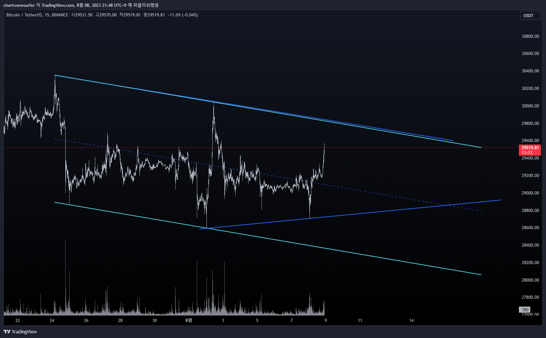Click the chartwavesurfer publisher text in header
Viewport: 546px width, 338px height.
19,5
